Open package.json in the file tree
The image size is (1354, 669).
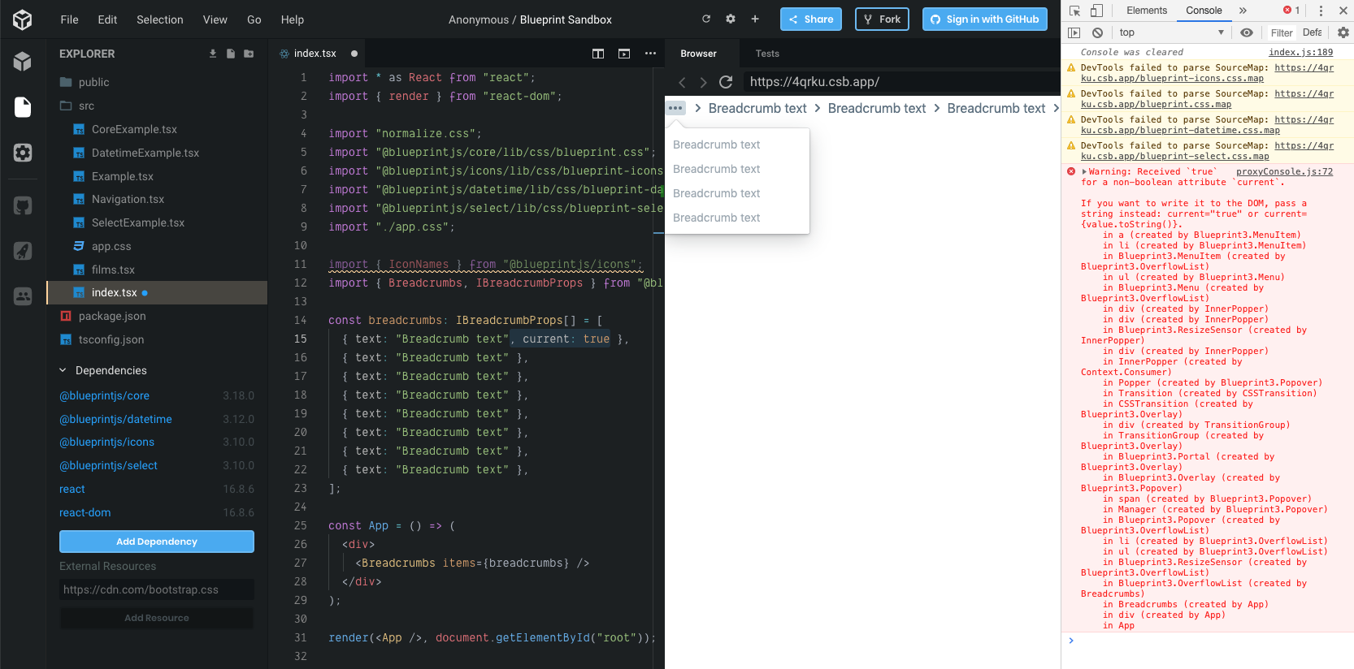112,316
